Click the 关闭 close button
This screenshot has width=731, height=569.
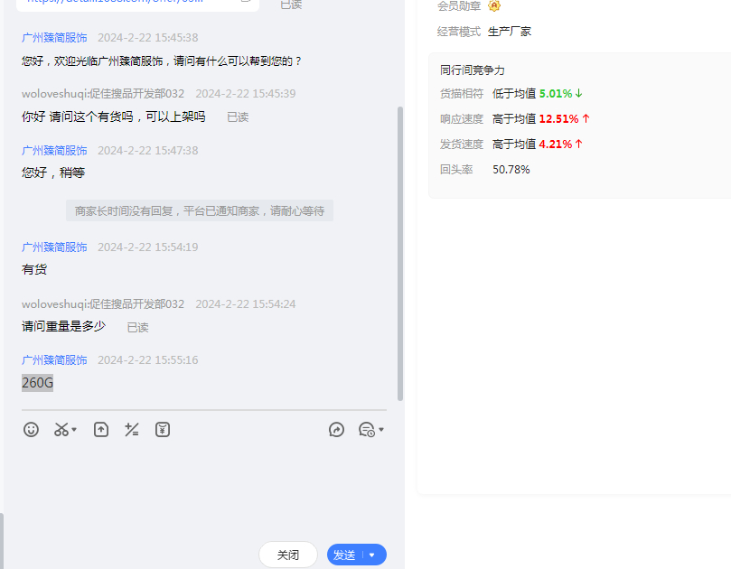287,555
